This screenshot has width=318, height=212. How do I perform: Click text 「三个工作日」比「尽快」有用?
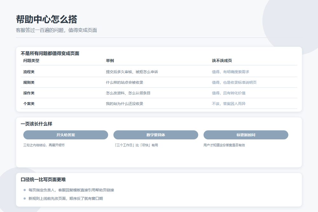click(136, 145)
